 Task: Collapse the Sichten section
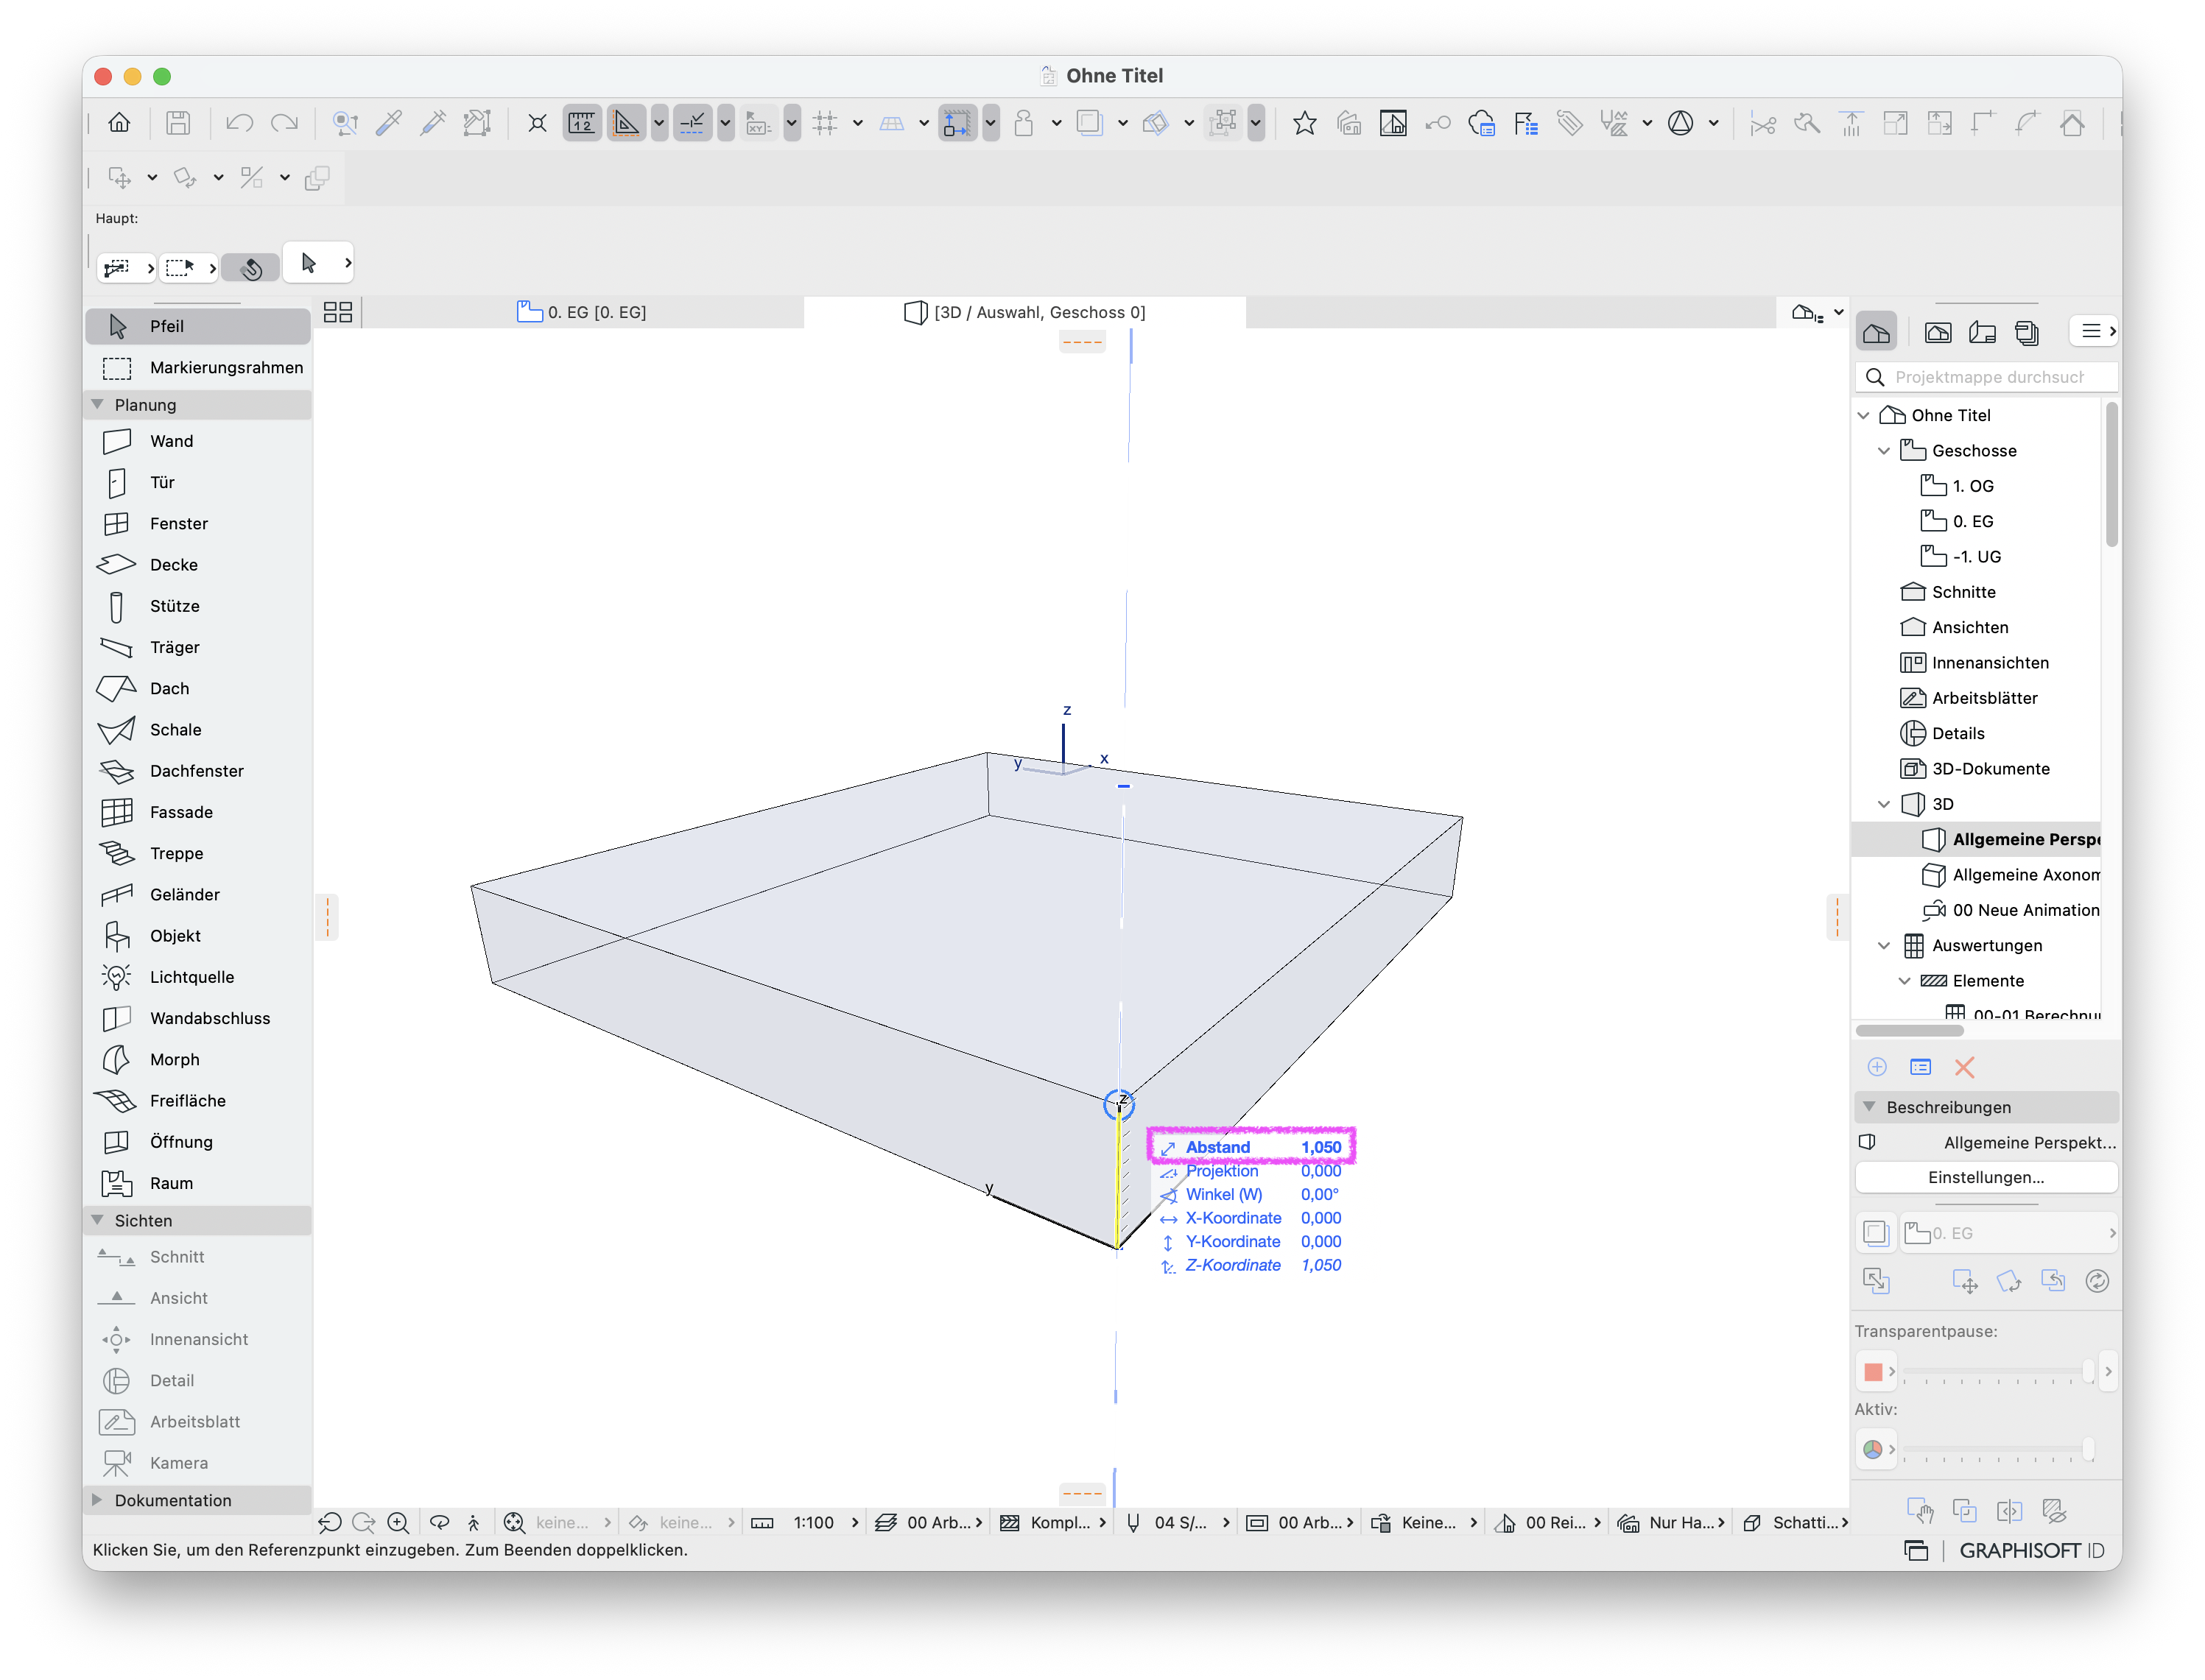click(97, 1221)
